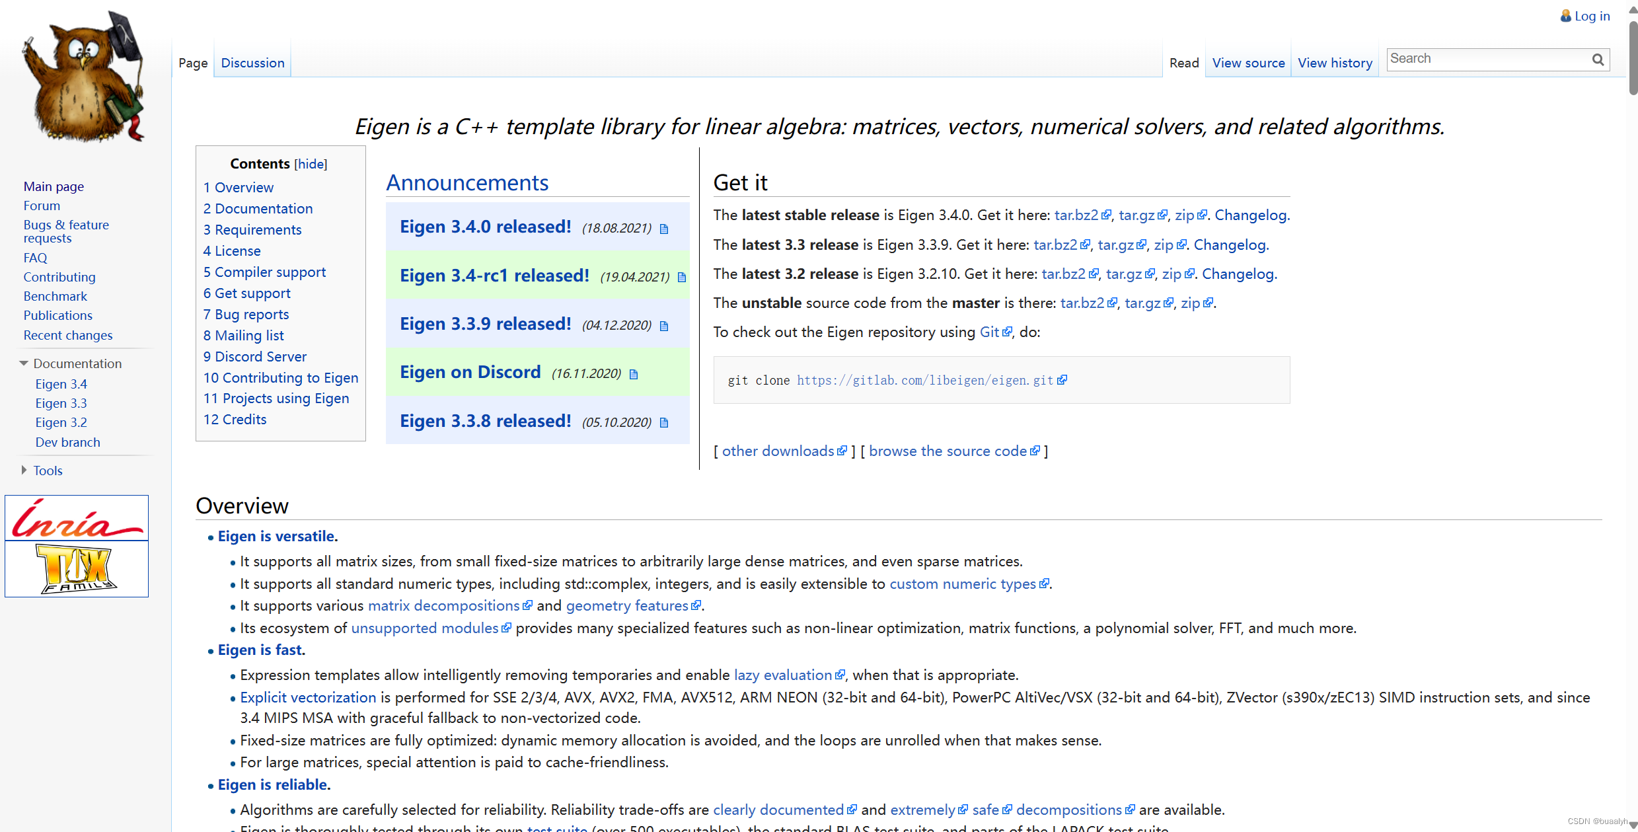Viewport: 1638px width, 832px height.
Task: Open the View history tab
Action: point(1335,63)
